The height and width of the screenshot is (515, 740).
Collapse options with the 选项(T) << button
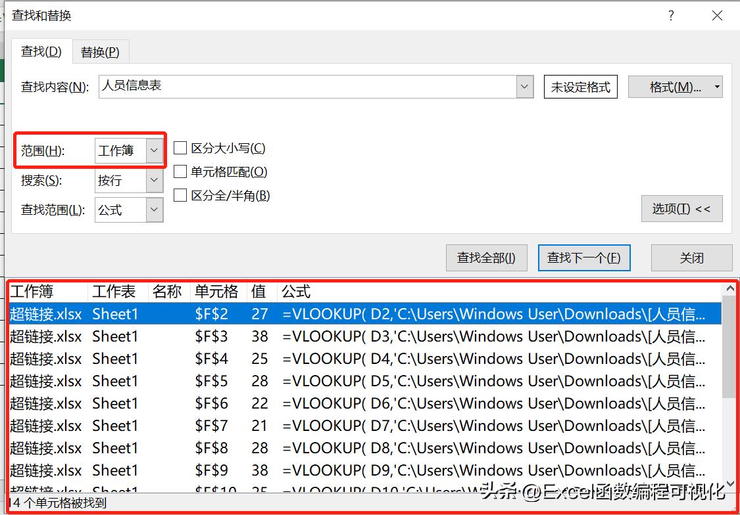(x=682, y=208)
